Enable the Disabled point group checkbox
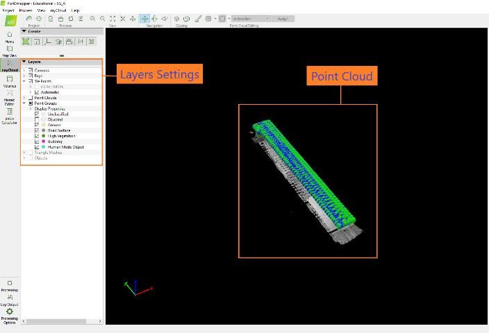 coord(37,119)
